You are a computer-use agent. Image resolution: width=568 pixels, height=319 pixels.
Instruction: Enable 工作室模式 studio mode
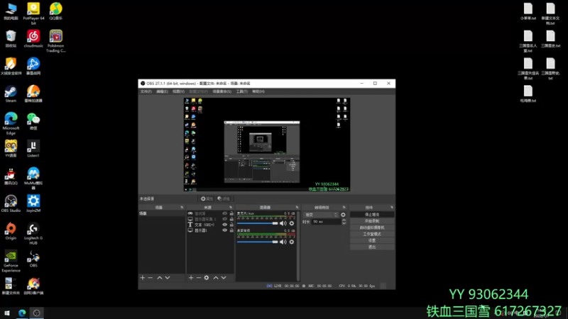[372, 234]
